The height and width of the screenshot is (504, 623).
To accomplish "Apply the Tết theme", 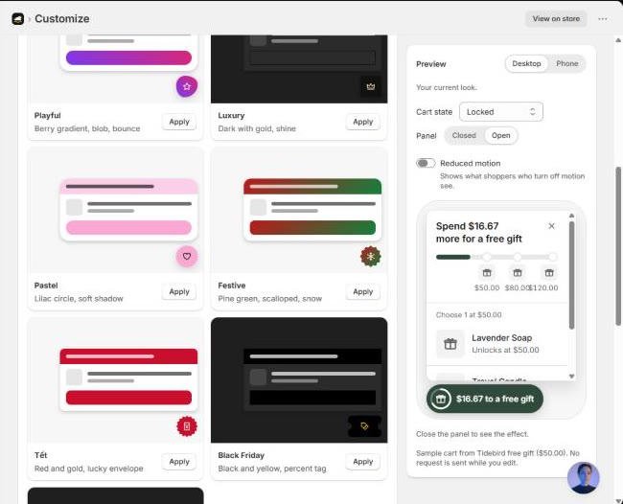I will tap(179, 462).
